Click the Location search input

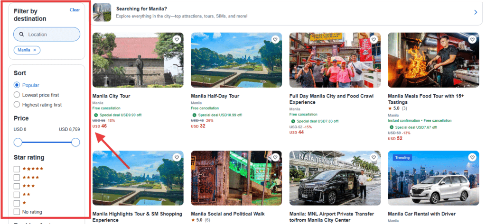click(x=47, y=35)
